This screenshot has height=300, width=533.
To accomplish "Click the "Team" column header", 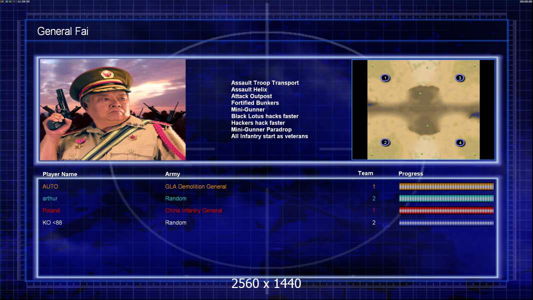I will tap(365, 173).
